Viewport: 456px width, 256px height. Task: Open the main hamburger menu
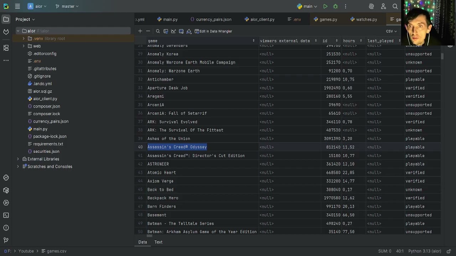point(17,6)
